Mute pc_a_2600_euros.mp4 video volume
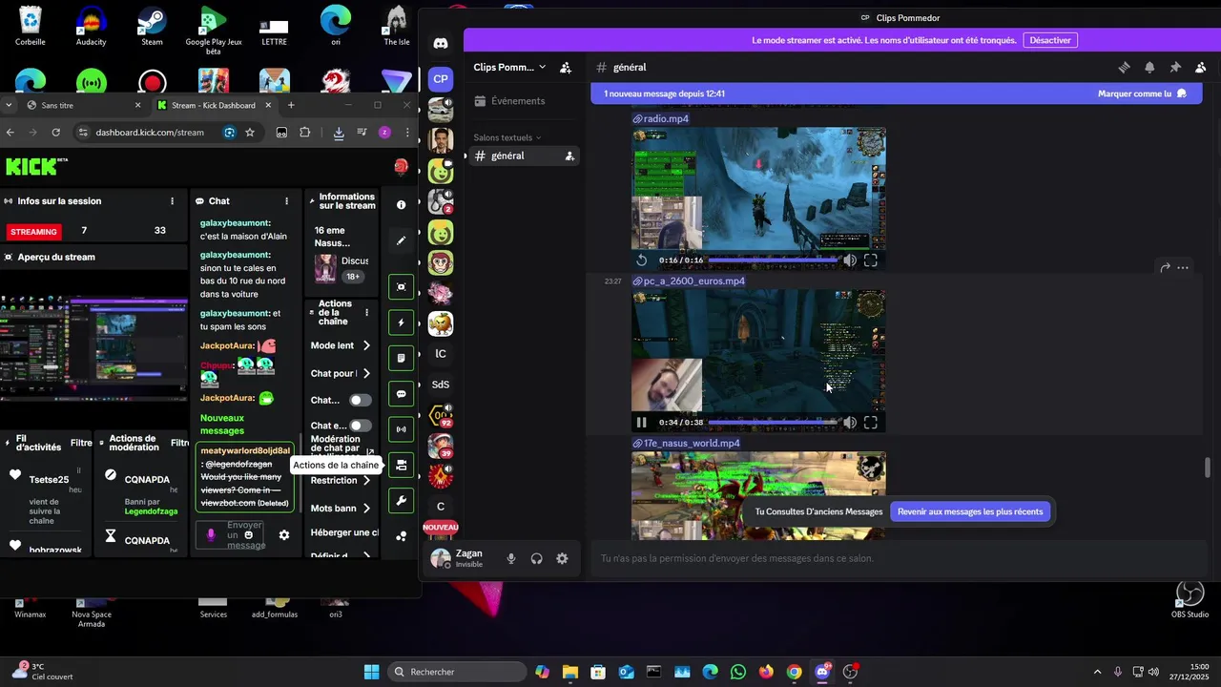 point(849,423)
